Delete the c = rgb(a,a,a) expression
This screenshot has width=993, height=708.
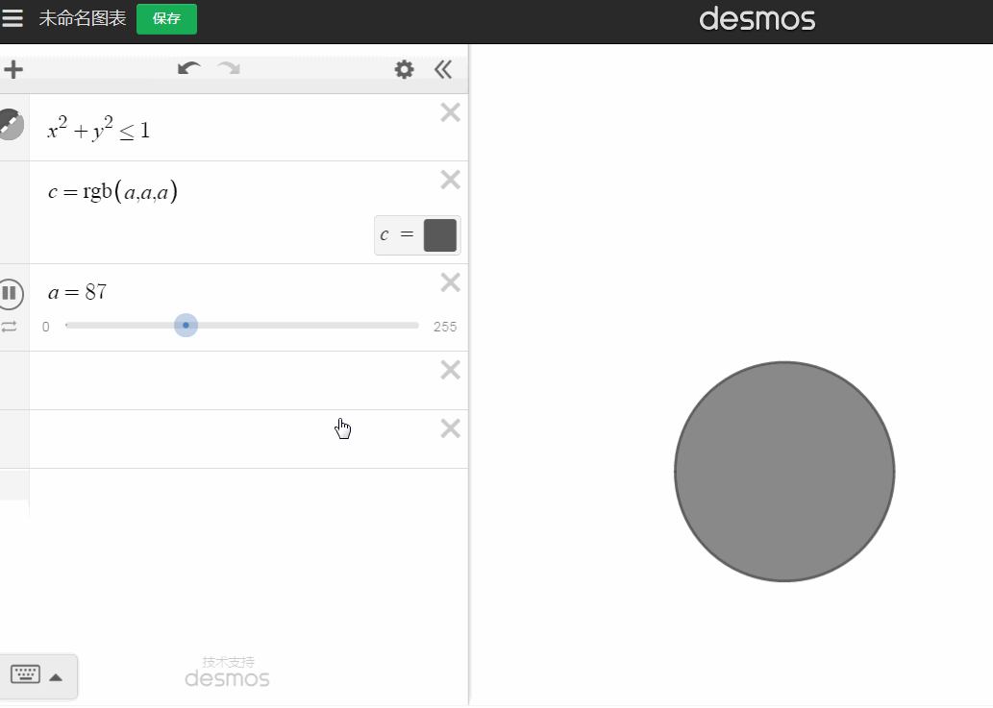click(450, 180)
